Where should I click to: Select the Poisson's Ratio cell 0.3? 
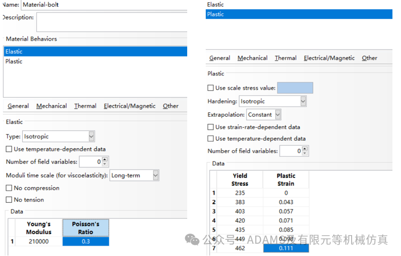point(86,241)
